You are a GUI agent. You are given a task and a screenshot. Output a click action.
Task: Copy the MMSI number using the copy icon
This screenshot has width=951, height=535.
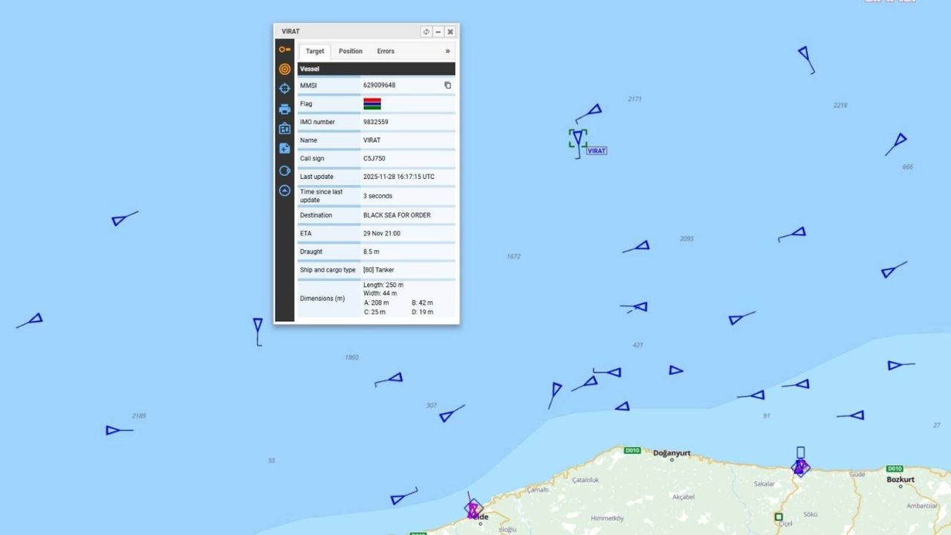pos(447,85)
